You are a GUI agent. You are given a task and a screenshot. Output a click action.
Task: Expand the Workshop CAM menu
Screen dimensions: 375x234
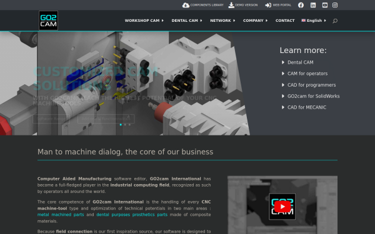pos(144,21)
